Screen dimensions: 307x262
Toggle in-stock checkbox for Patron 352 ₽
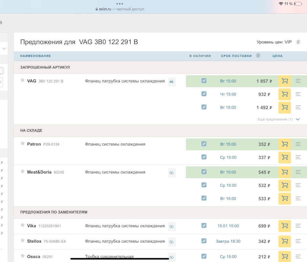click(x=204, y=144)
